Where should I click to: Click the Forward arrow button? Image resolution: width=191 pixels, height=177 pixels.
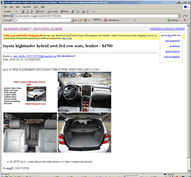(16, 11)
